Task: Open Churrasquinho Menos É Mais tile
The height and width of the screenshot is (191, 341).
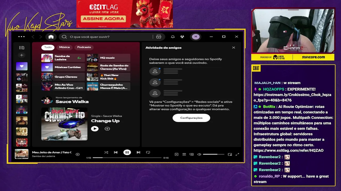Action: pos(108,86)
